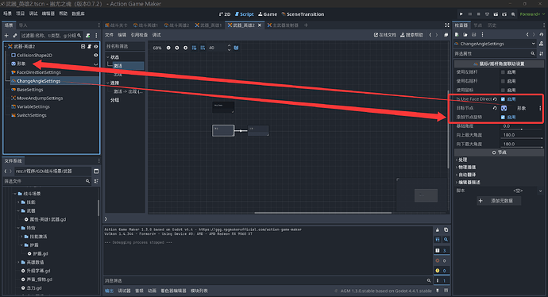Click the link-node chain icon in the scene panel
The width and height of the screenshot is (548, 297).
(14, 35)
